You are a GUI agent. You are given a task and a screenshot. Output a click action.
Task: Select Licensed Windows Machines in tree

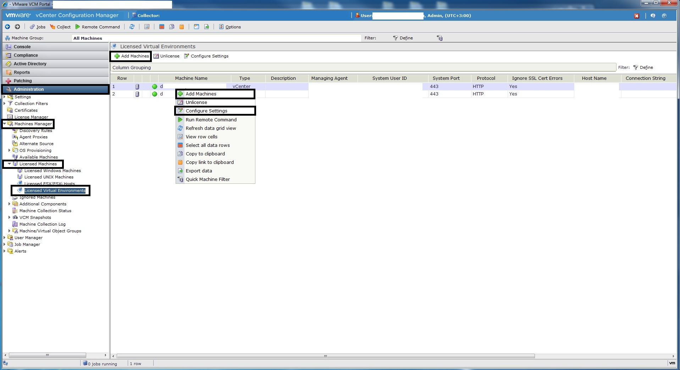[52, 171]
